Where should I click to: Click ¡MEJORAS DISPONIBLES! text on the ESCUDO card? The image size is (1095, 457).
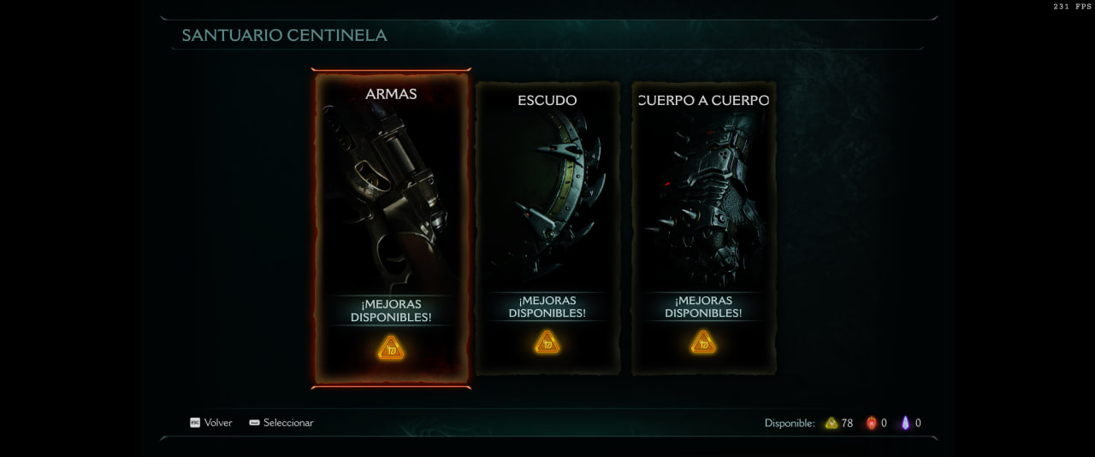[x=547, y=307]
